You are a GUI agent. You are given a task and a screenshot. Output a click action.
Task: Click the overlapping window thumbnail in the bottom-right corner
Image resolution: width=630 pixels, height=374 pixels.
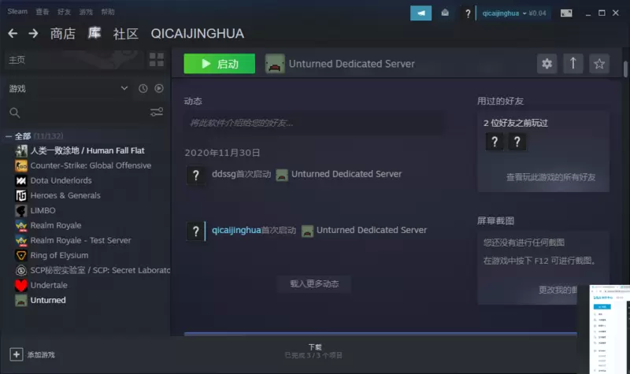(610, 329)
